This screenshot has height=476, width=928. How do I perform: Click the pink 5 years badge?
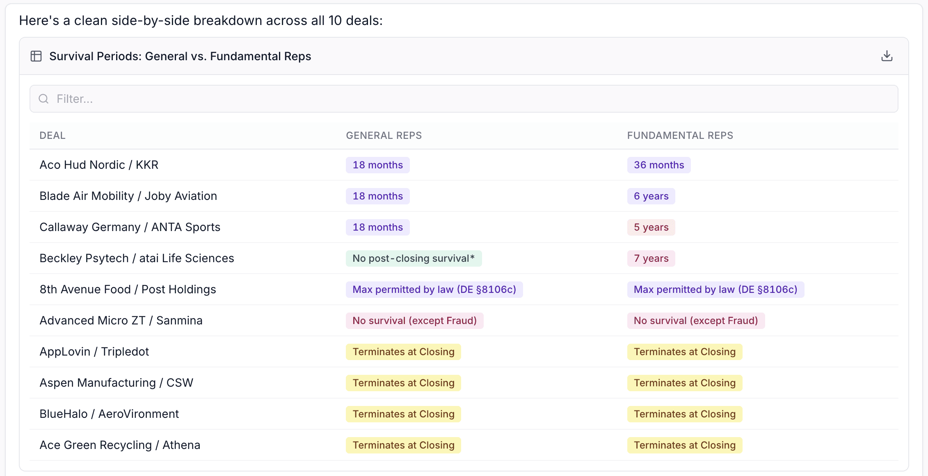tap(651, 227)
